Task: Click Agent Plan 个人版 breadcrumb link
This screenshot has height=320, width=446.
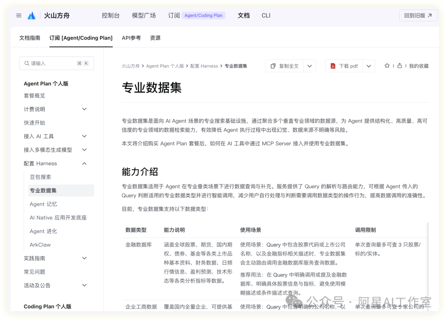Action: coord(165,66)
